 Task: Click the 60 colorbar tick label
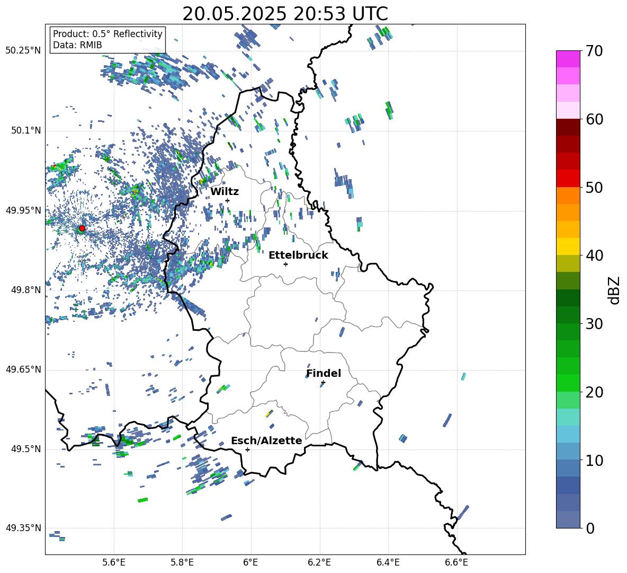594,119
